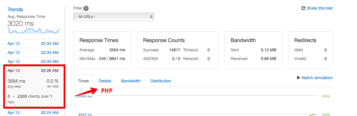Click the Filter info icon
This screenshot has width=357, height=116.
[x=86, y=8]
